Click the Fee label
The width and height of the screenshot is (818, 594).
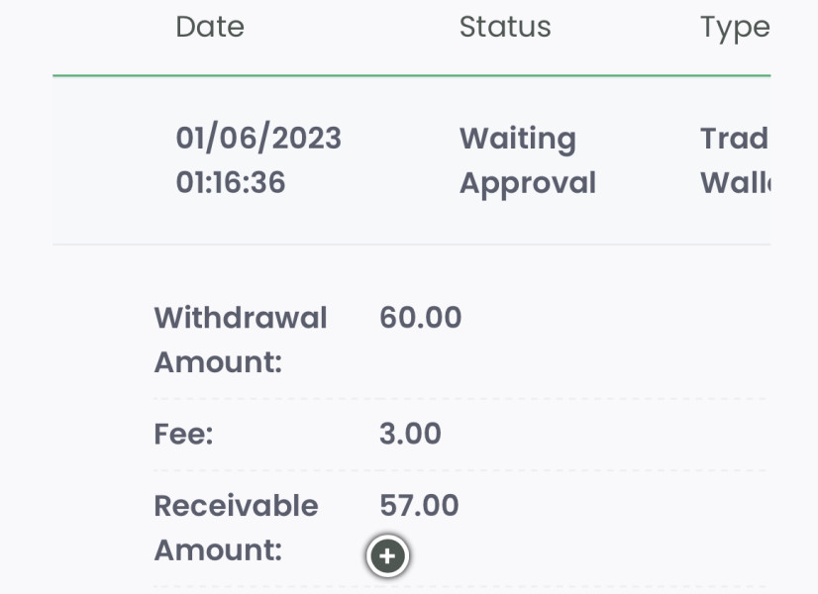(183, 435)
